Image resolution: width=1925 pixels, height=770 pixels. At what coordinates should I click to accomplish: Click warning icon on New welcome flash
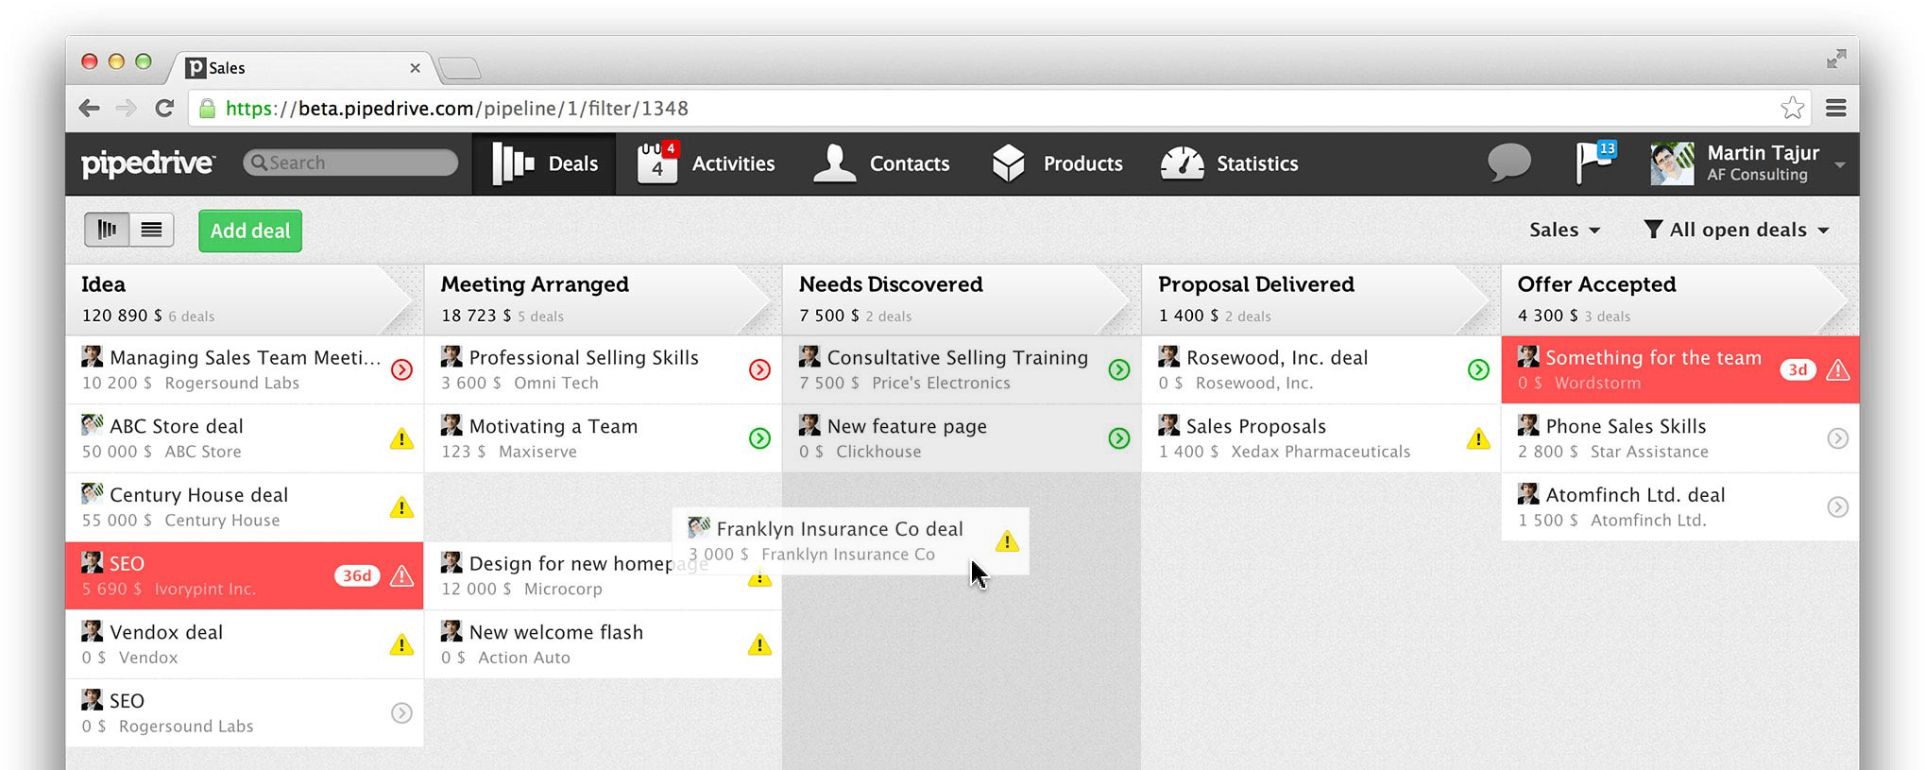[759, 645]
